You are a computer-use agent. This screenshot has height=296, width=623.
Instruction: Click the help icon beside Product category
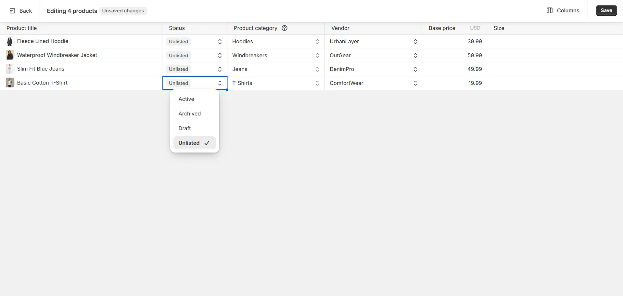pyautogui.click(x=284, y=28)
